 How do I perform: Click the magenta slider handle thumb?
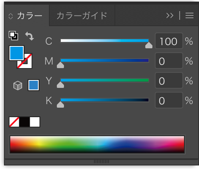[x=60, y=65]
